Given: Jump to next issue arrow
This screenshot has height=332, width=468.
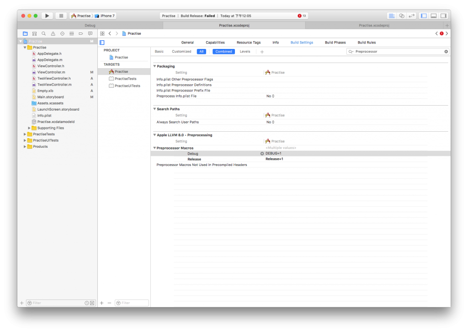Looking at the screenshot, I should pos(447,33).
